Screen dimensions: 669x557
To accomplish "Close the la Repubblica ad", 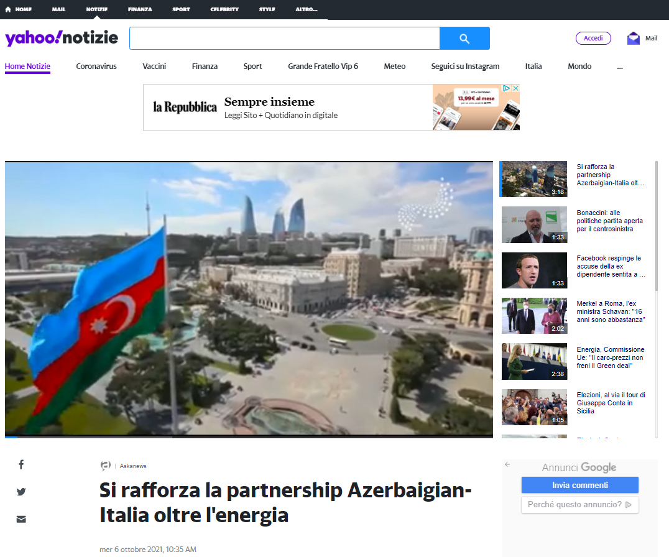I will [x=515, y=88].
